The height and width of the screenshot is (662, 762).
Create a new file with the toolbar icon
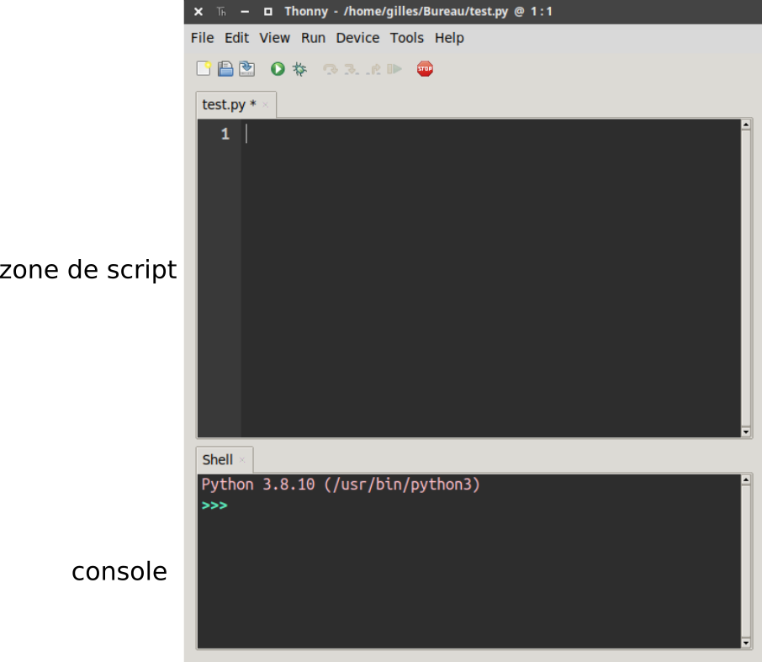point(204,69)
